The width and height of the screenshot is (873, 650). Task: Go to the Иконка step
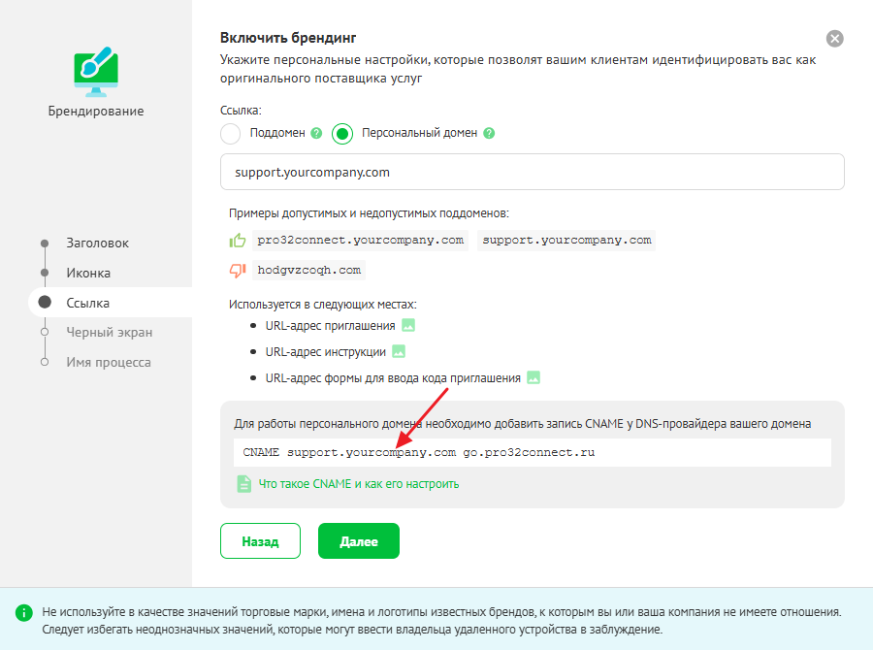click(88, 274)
